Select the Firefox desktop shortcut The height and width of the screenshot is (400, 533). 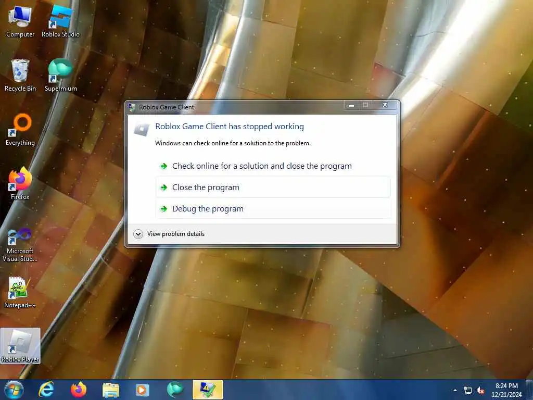[x=20, y=183]
